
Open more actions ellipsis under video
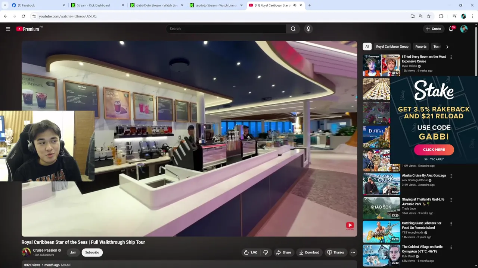point(353,252)
